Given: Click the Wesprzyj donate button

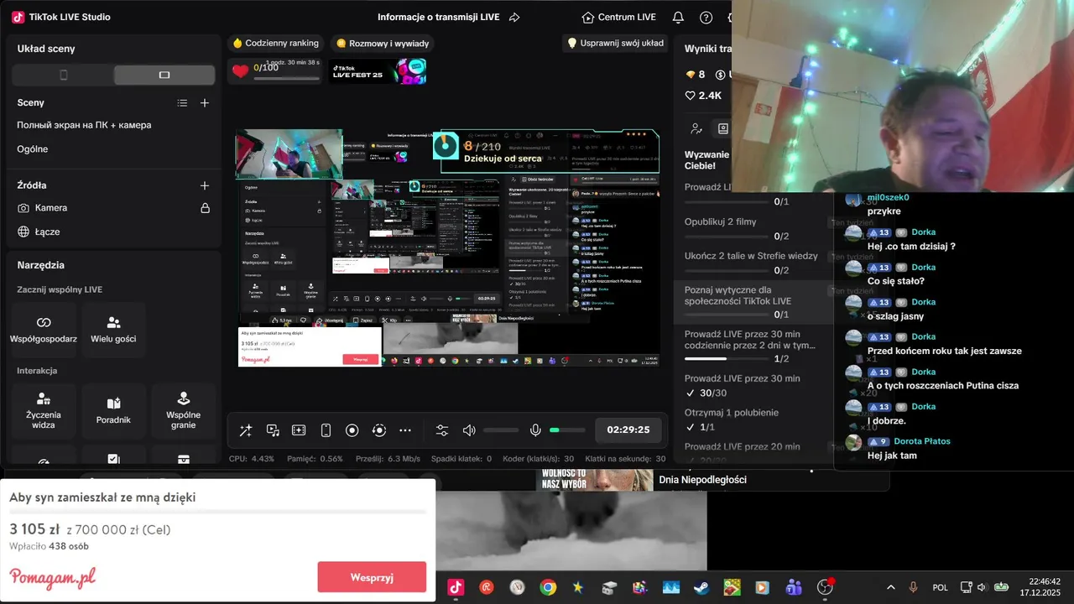Looking at the screenshot, I should 372,577.
